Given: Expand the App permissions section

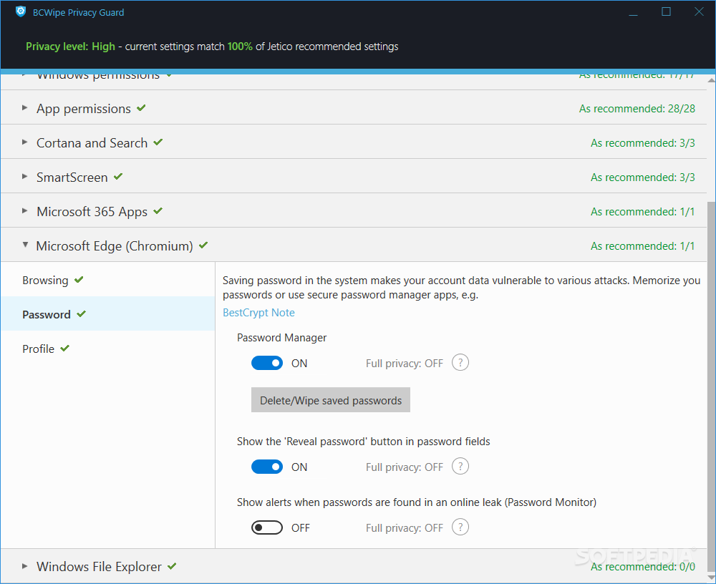Looking at the screenshot, I should [x=24, y=108].
